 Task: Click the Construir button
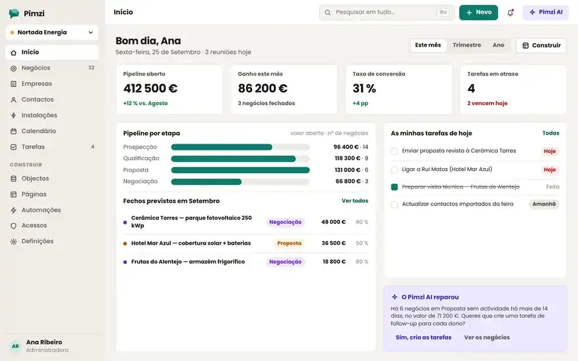541,45
